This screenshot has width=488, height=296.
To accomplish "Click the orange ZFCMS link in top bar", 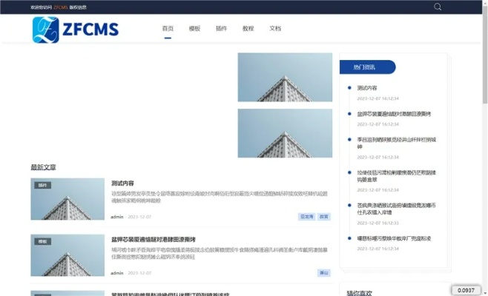I will (61, 7).
